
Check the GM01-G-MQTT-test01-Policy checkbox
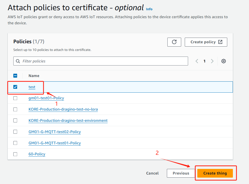(15, 143)
